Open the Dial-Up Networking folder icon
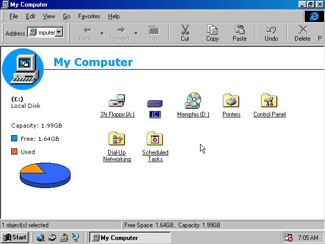 [117, 139]
